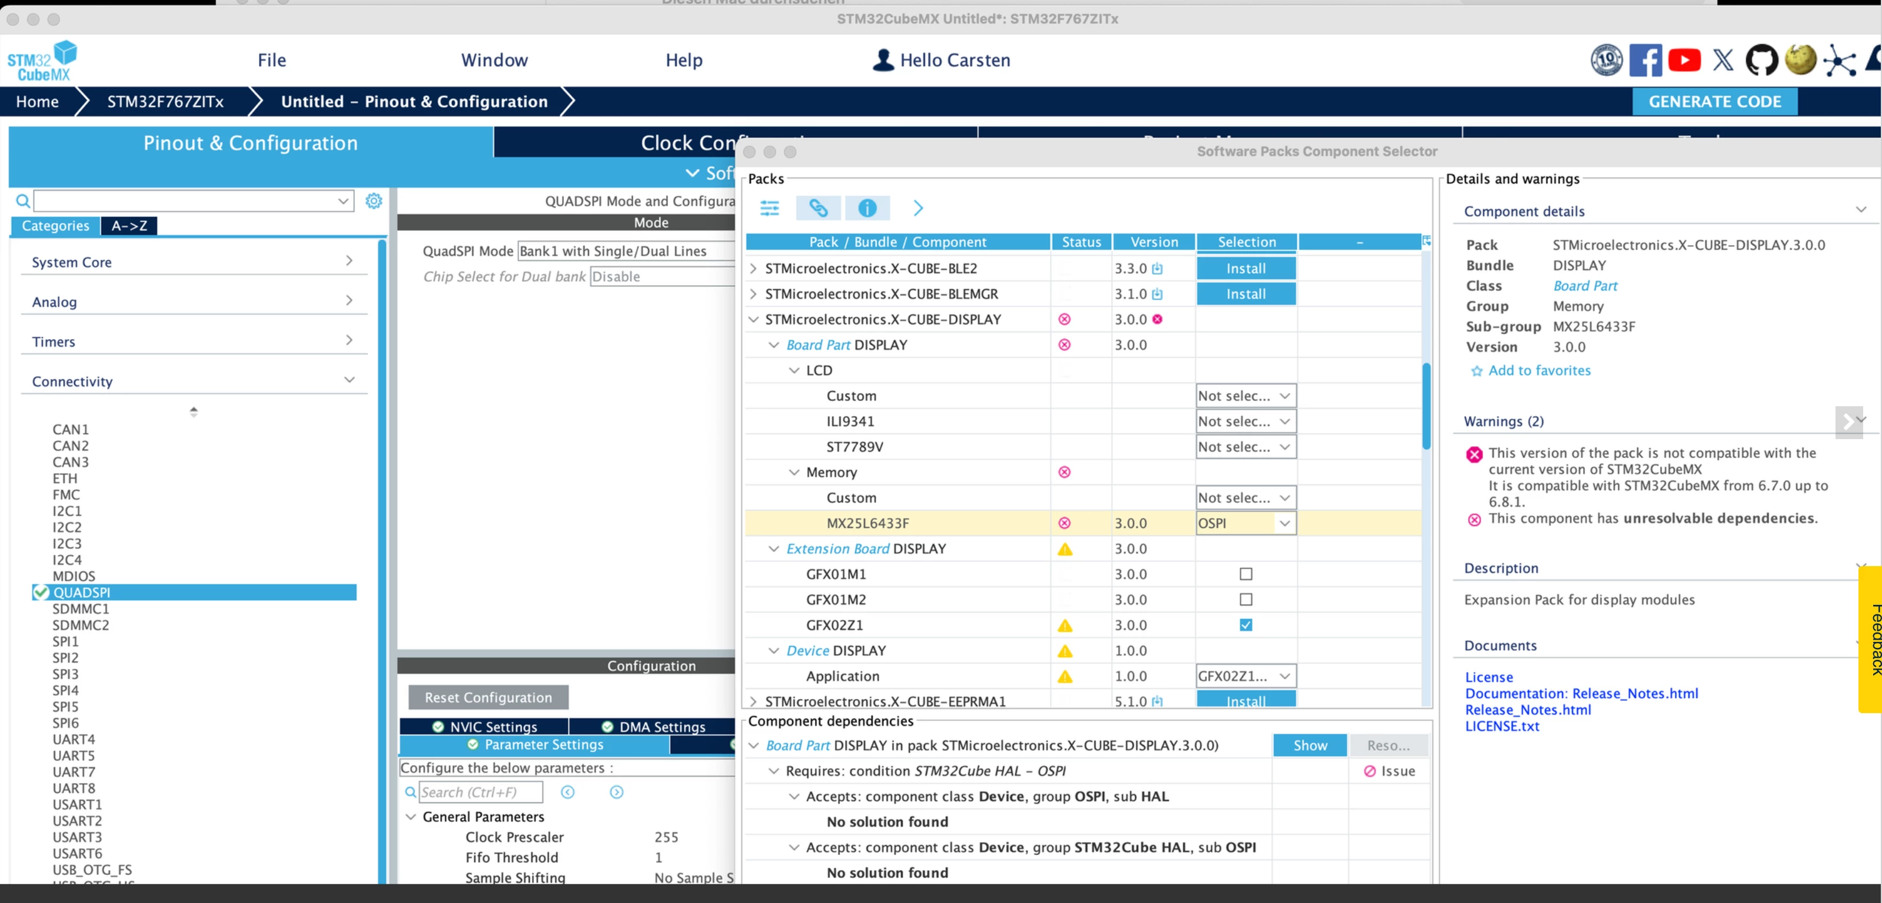Viewport: 1882px width, 903px height.
Task: Open the NVIC Settings tab
Action: pyautogui.click(x=484, y=727)
